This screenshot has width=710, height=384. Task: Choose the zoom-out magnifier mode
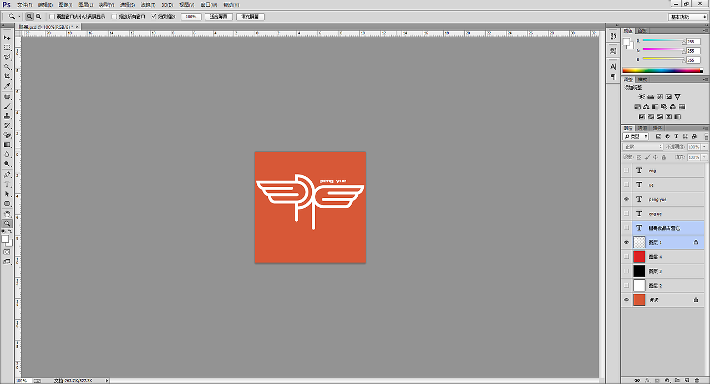coord(38,17)
